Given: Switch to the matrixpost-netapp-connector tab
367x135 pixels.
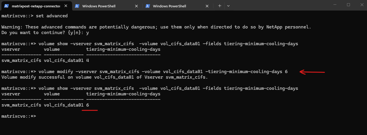Looking at the screenshot, I should tap(35, 6).
